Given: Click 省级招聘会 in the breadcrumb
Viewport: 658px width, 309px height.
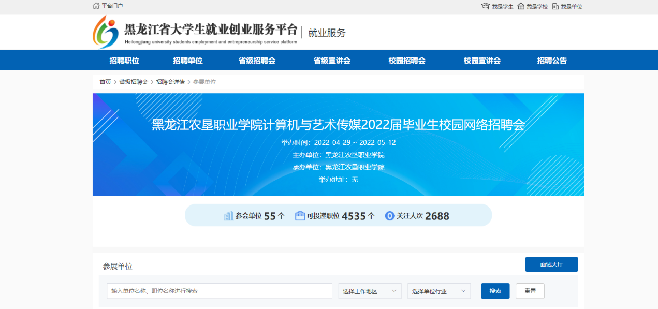Looking at the screenshot, I should click(134, 82).
